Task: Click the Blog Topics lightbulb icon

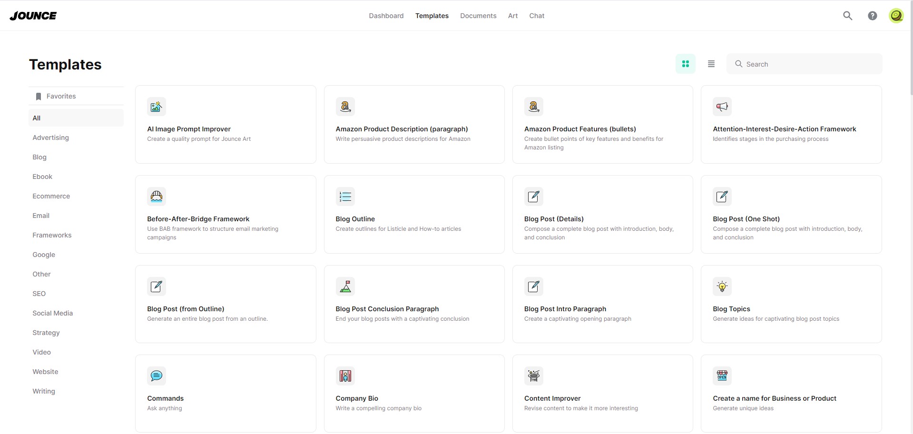Action: (722, 286)
